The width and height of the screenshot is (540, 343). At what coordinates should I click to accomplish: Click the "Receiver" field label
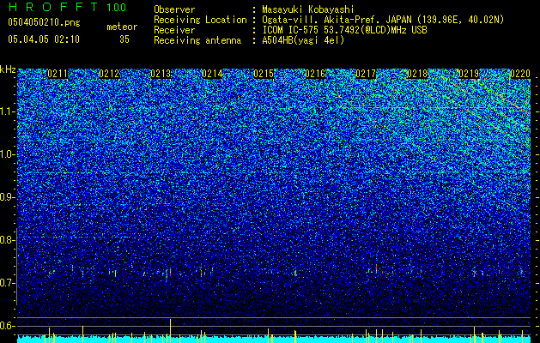(174, 30)
